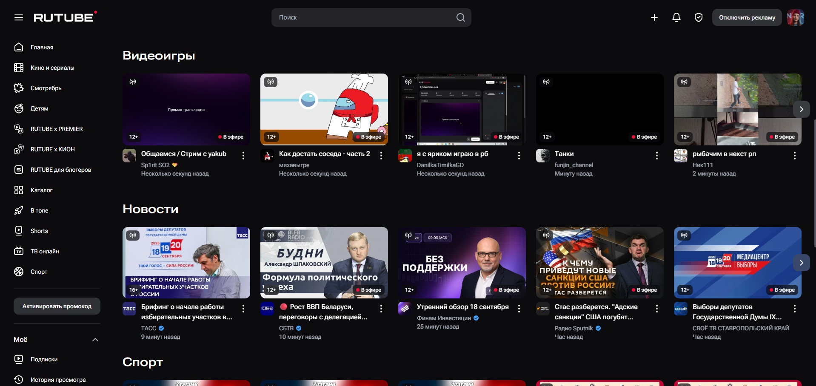Click the Подписки icon
The image size is (816, 386).
pos(19,359)
